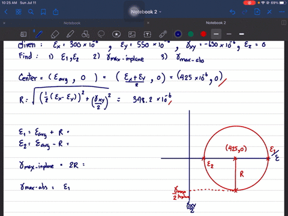Select the Pen tool
Viewport: 288px width, 216px height.
(39, 34)
